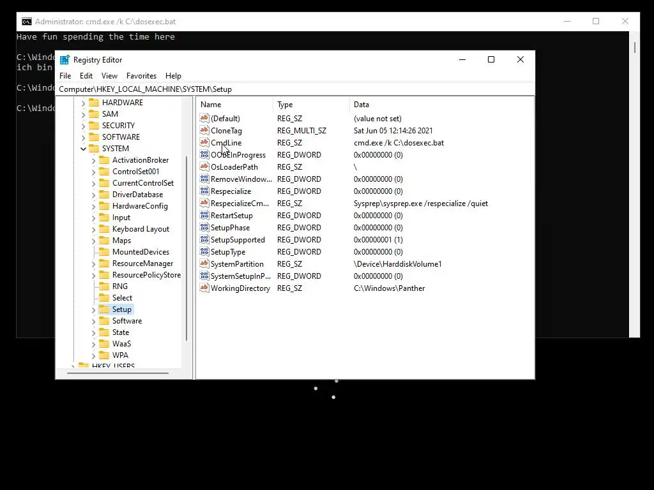This screenshot has width=654, height=490.
Task: Open the Edit menu
Action: pyautogui.click(x=86, y=76)
